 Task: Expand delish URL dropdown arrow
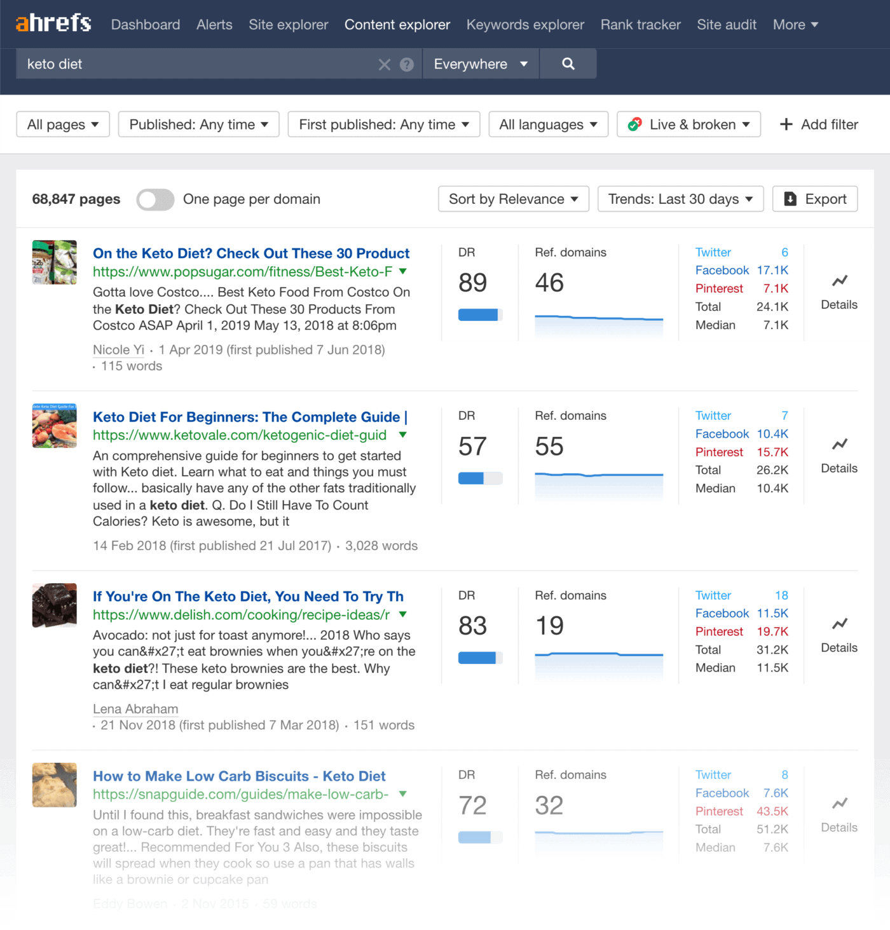click(403, 614)
